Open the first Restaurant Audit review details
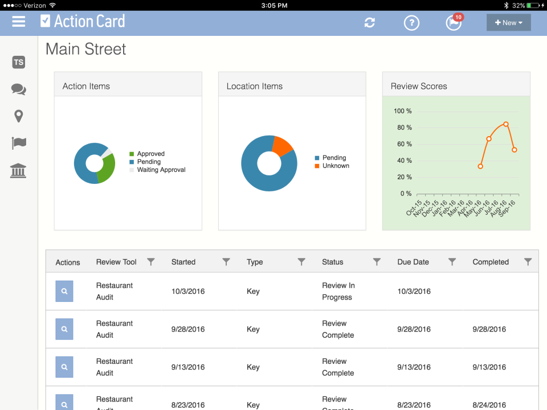The image size is (547, 410). [64, 291]
